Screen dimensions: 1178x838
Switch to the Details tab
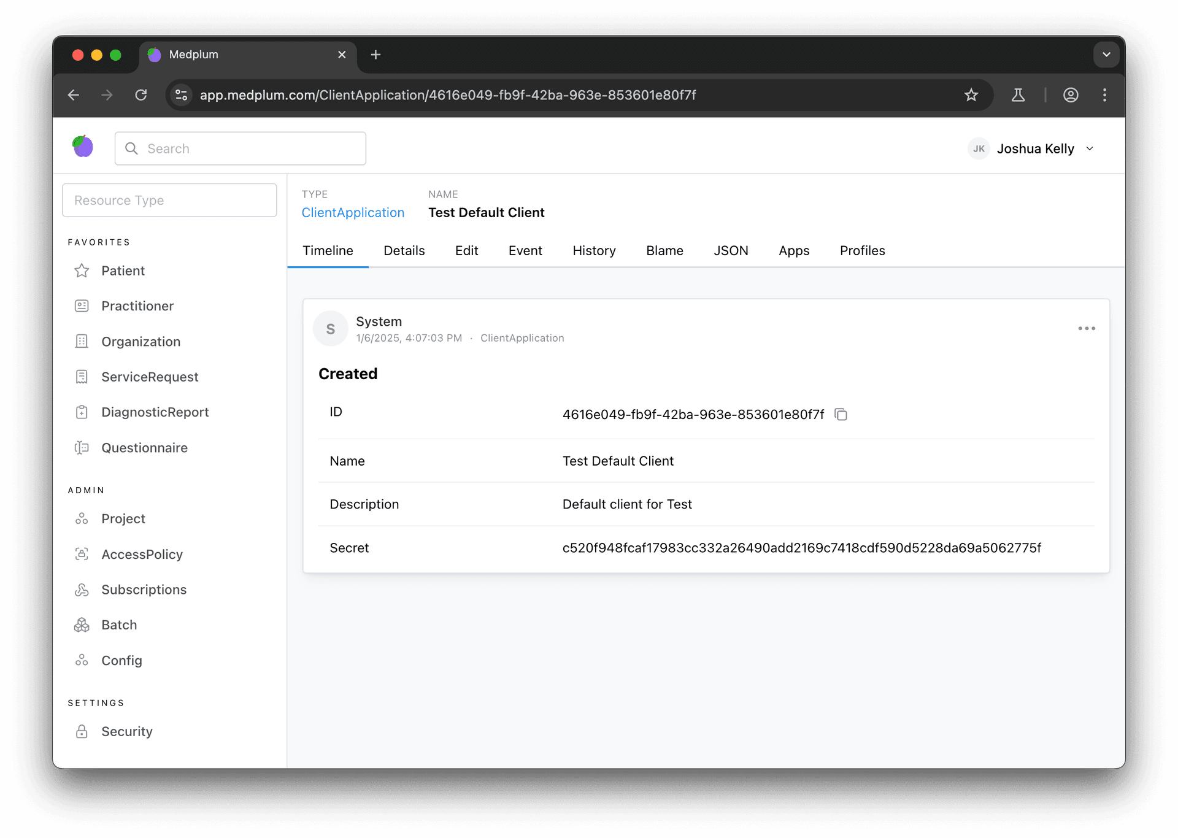(404, 251)
